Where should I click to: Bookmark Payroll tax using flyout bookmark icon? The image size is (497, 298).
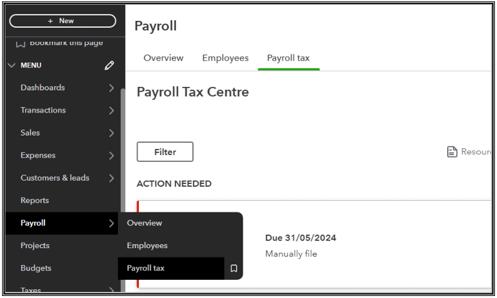click(234, 268)
